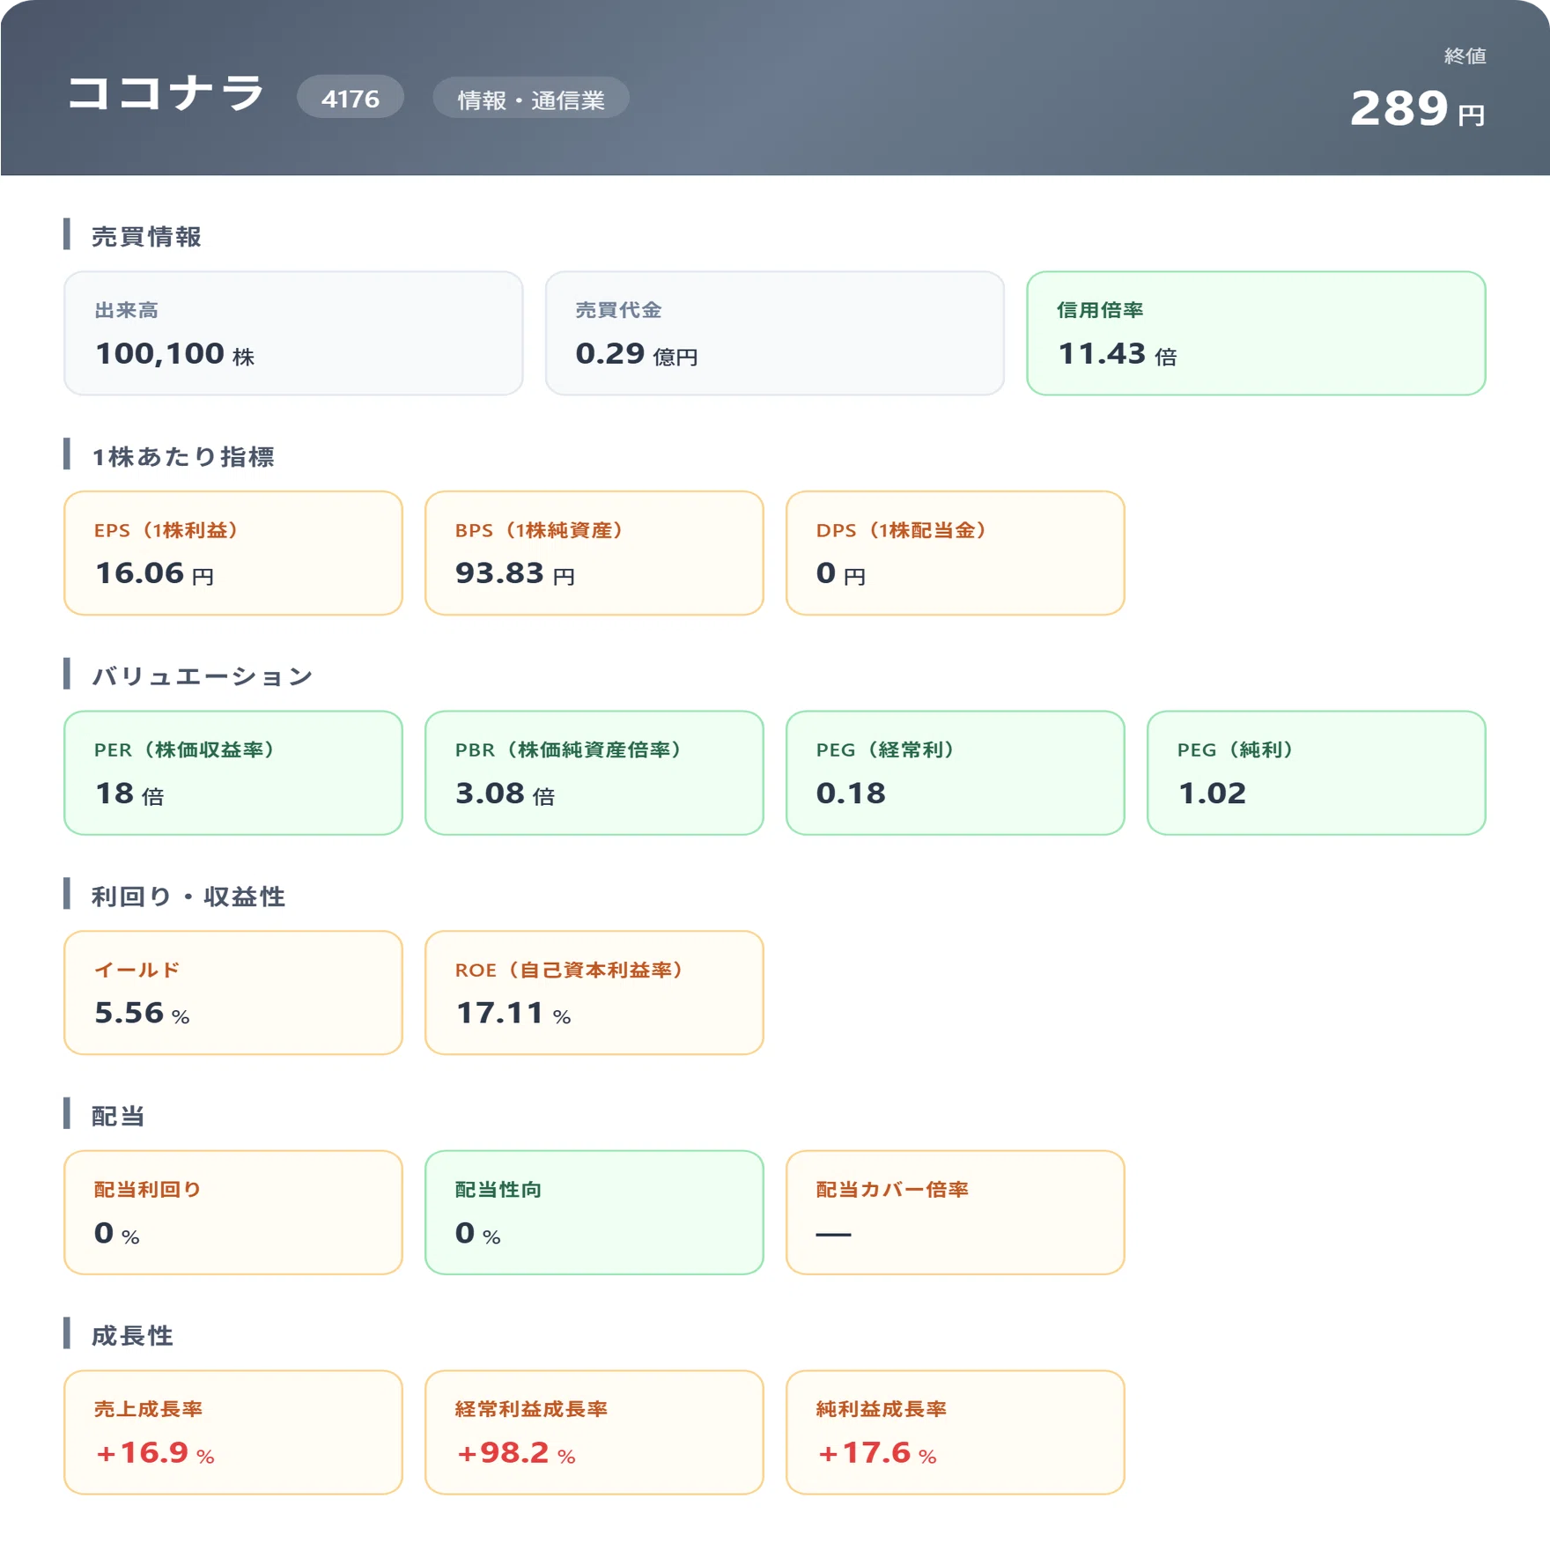Viewport: 1550px width, 1550px height.
Task: Click the 売買情報 section heading
Action: 146,236
